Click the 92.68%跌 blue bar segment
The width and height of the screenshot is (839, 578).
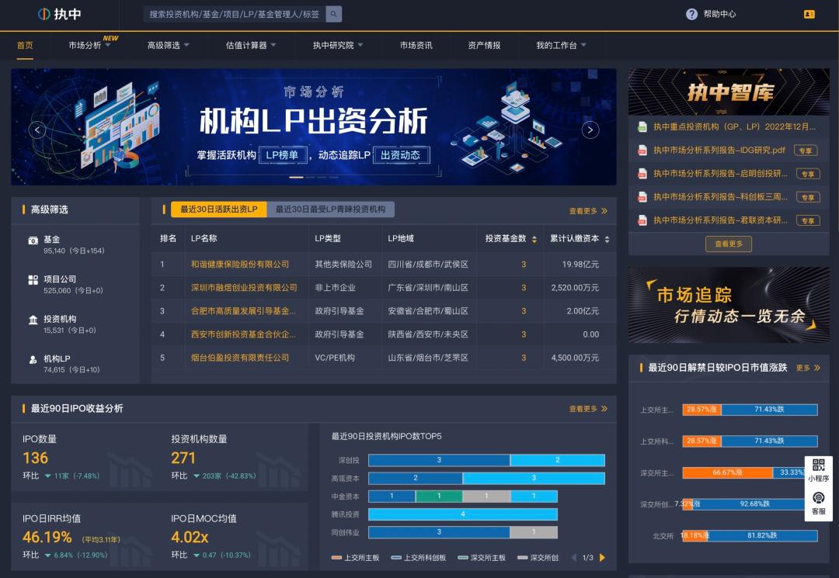pyautogui.click(x=755, y=504)
